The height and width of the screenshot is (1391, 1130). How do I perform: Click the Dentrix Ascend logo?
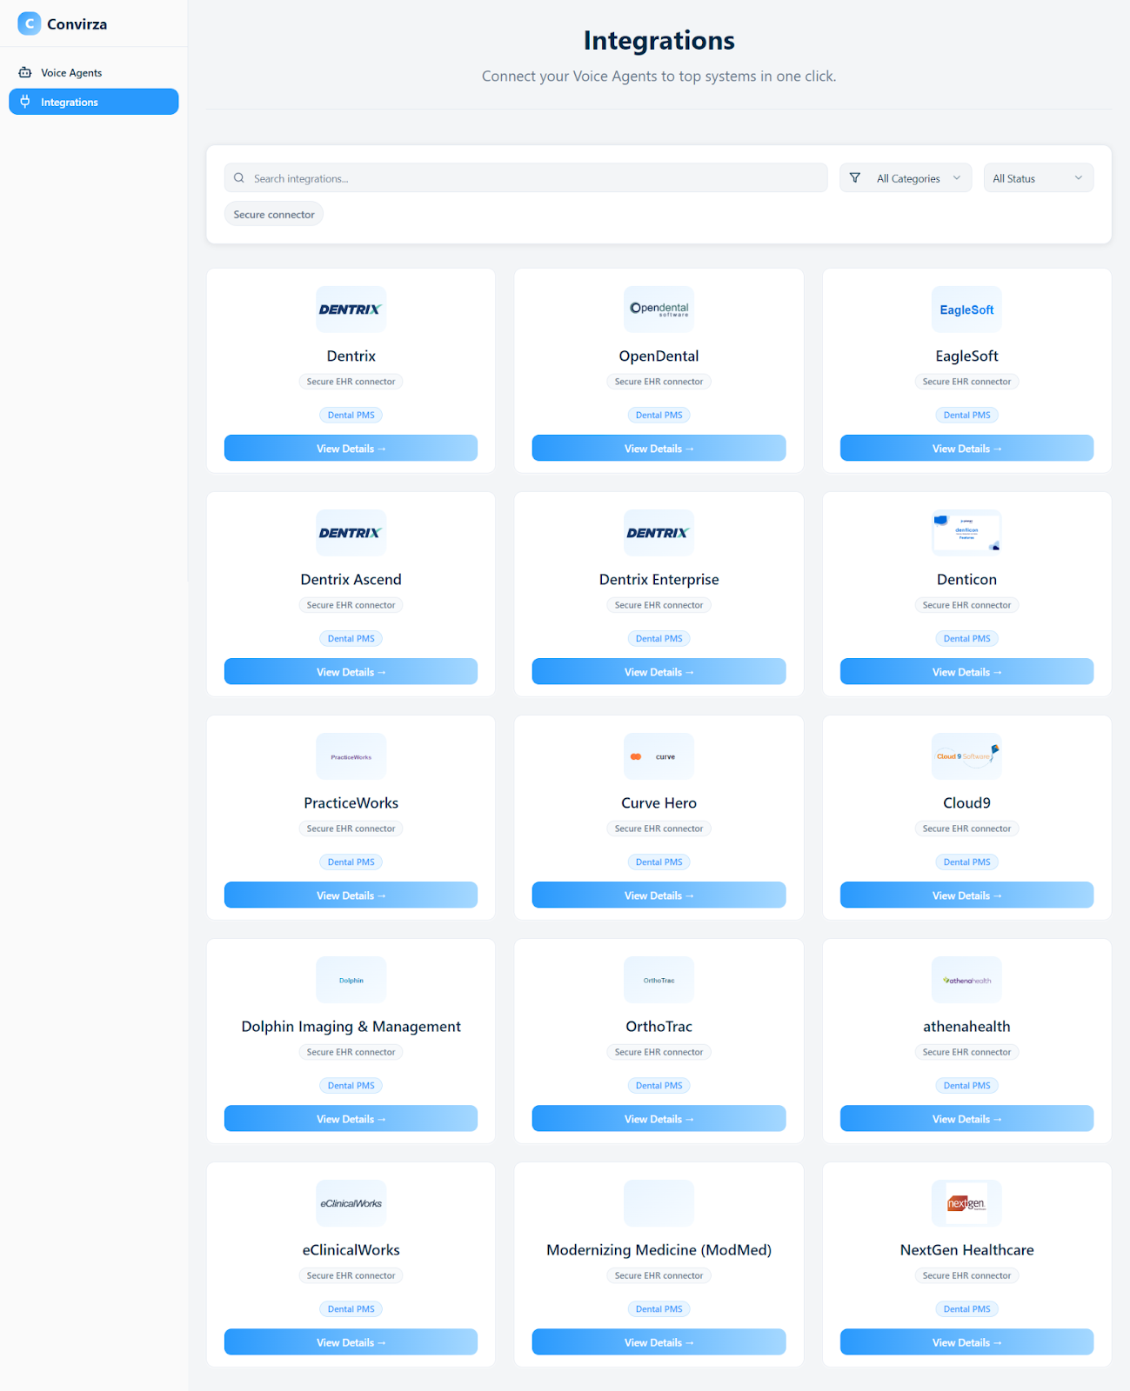351,533
